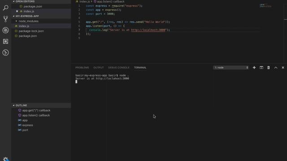Select the app variable in Outline
Image resolution: width=287 pixels, height=161 pixels.
pyautogui.click(x=25, y=120)
